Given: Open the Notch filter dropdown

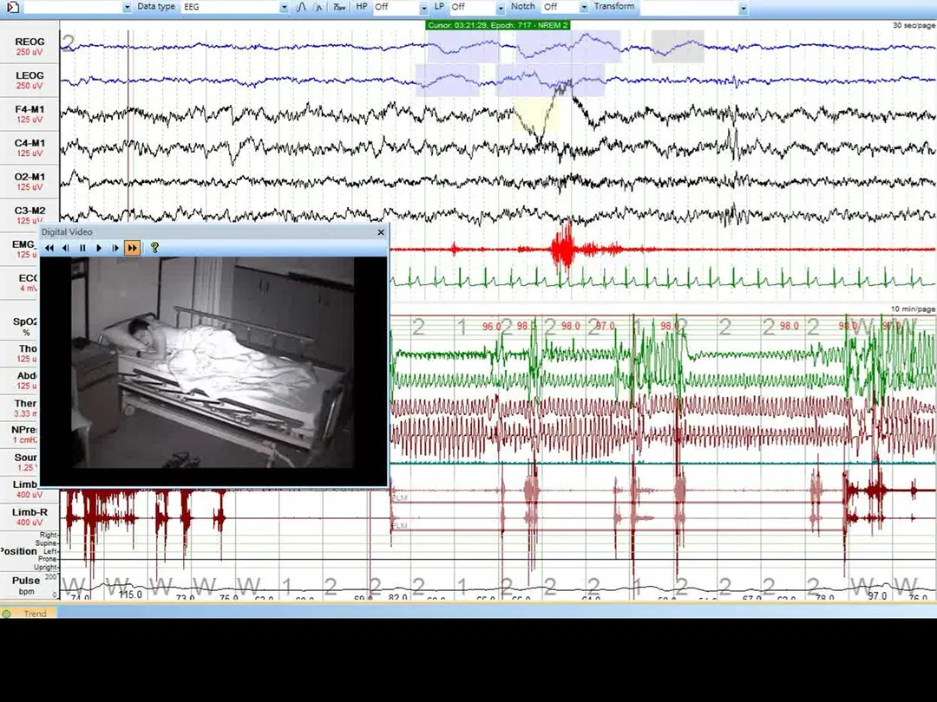Looking at the screenshot, I should tap(583, 7).
